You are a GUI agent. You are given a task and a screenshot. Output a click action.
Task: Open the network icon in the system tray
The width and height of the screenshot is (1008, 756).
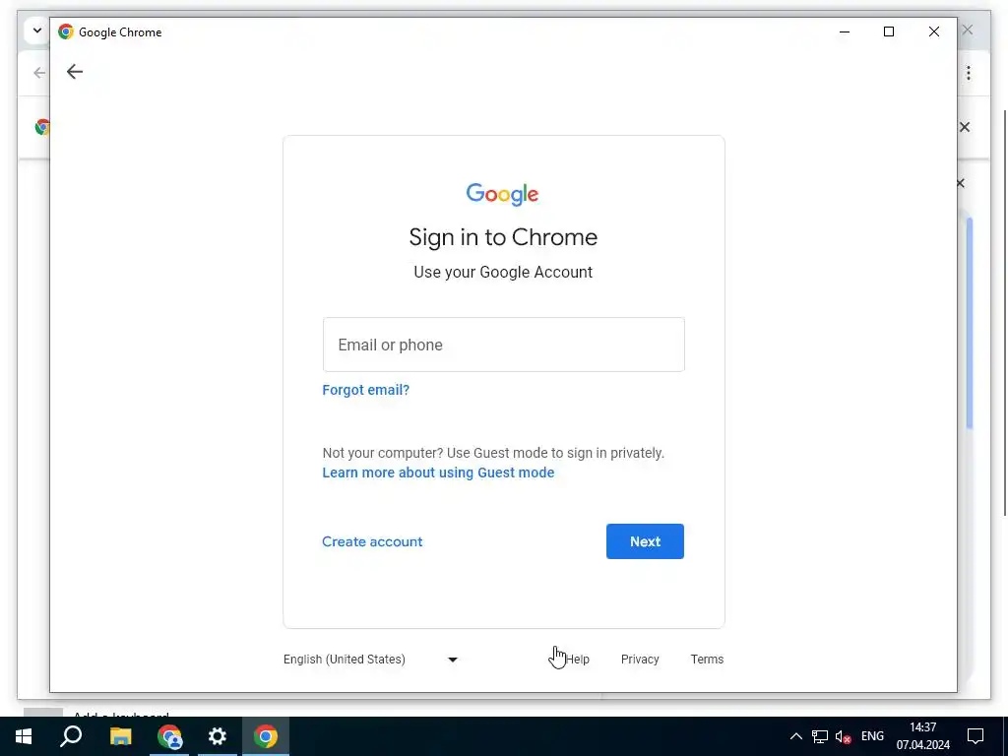click(x=820, y=736)
